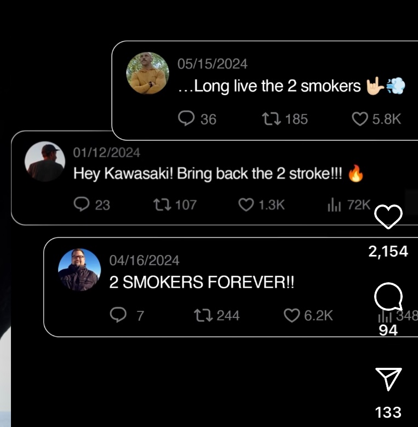The image size is (418, 427).
Task: Click reply icon on "Long live the 2 smokers" tweet
Action: tap(187, 118)
